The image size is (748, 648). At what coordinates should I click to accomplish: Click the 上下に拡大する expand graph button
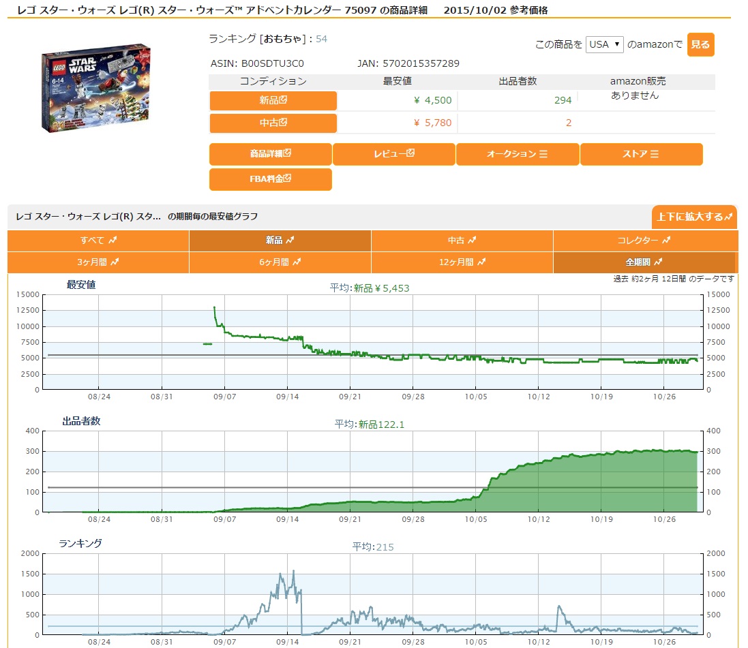click(x=694, y=217)
